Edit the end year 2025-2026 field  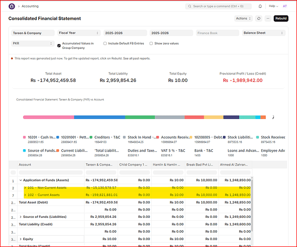click(x=171, y=33)
